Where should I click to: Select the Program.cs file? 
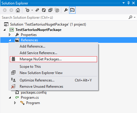[x=30, y=98]
